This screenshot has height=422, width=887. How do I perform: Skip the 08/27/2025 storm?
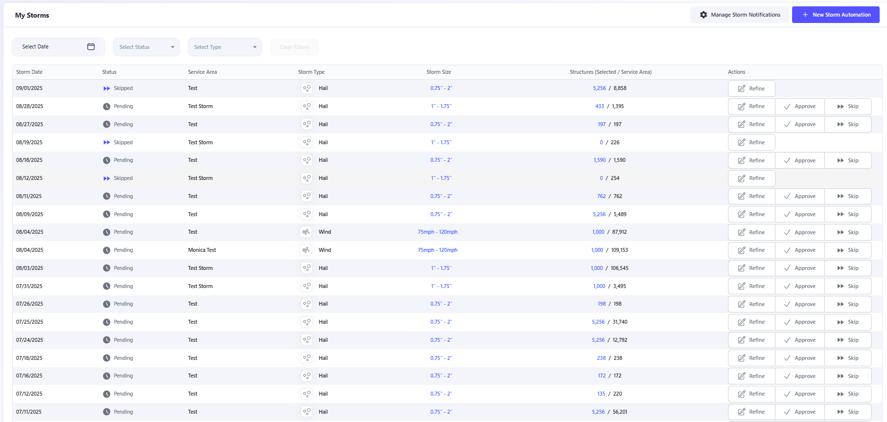pyautogui.click(x=848, y=124)
